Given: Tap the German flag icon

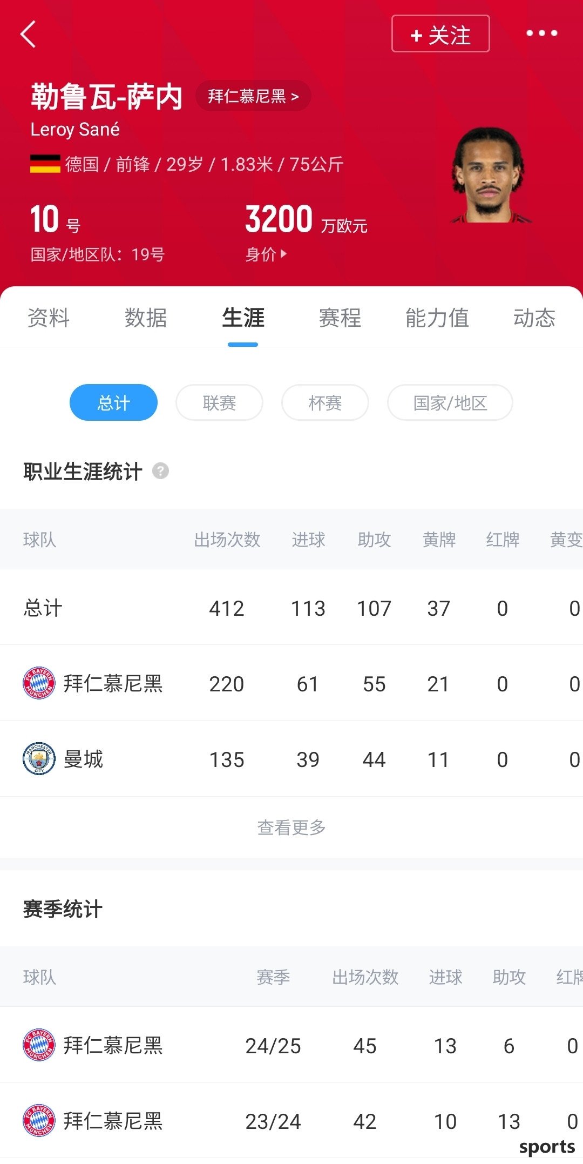Looking at the screenshot, I should pyautogui.click(x=45, y=164).
